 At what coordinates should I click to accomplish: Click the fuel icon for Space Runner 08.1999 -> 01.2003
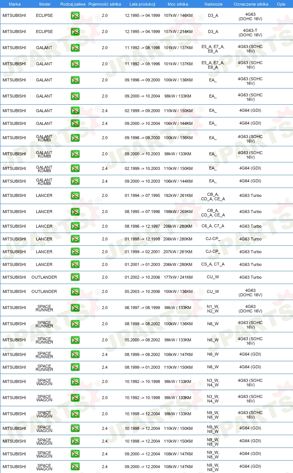point(75,367)
